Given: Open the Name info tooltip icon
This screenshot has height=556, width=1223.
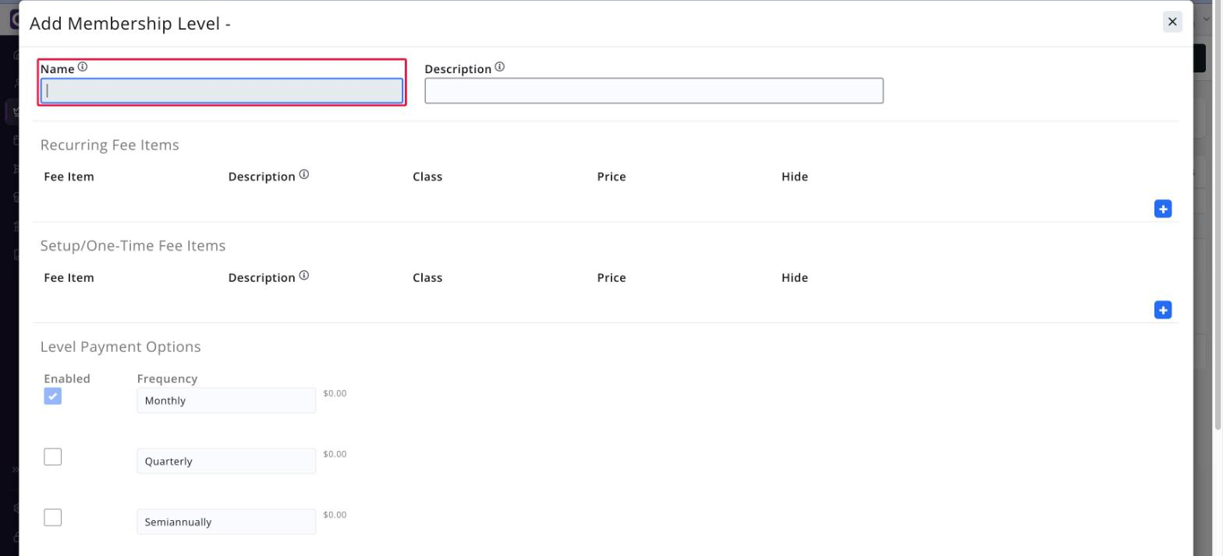Looking at the screenshot, I should [x=83, y=68].
